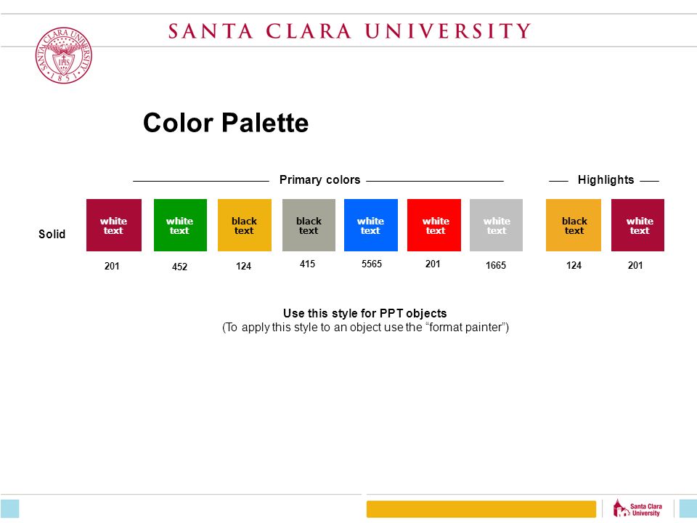Select the blue 5565 color swatch
The image size is (697, 523).
coord(371,225)
